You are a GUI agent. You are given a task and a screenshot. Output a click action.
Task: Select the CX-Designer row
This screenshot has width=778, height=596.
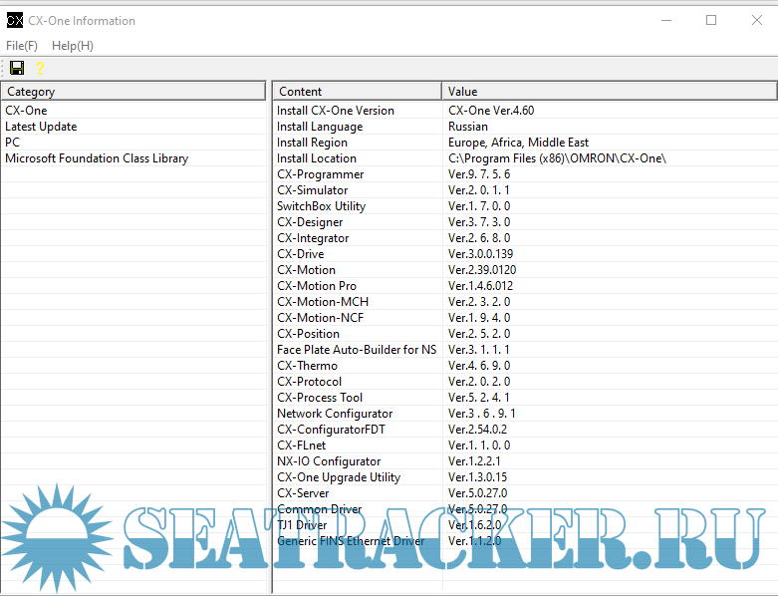point(310,222)
